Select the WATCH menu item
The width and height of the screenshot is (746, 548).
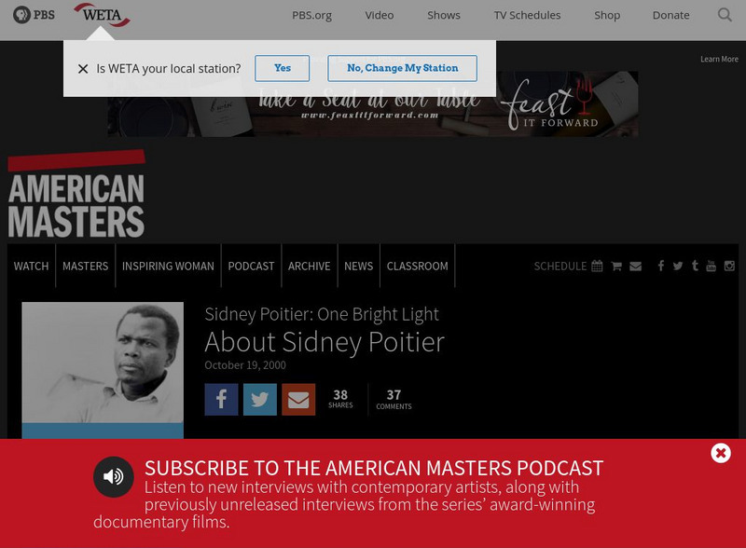[31, 266]
